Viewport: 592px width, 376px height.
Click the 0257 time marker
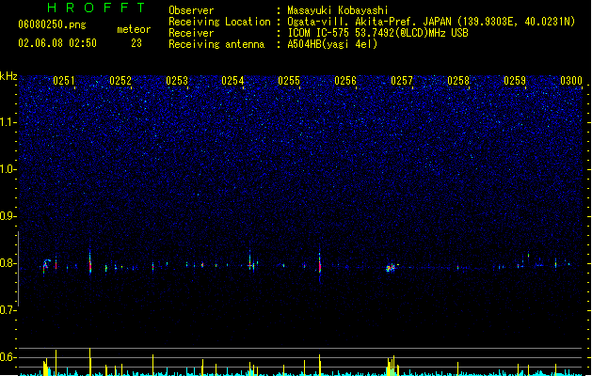[x=402, y=81]
